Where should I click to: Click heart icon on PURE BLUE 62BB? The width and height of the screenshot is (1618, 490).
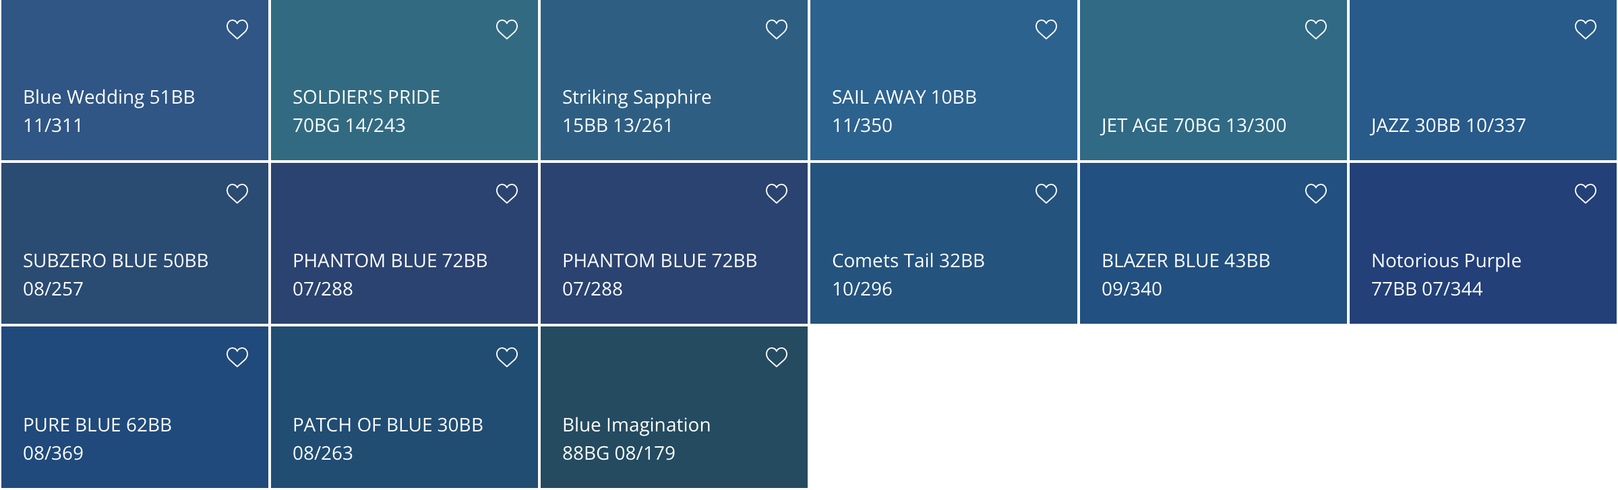(237, 357)
